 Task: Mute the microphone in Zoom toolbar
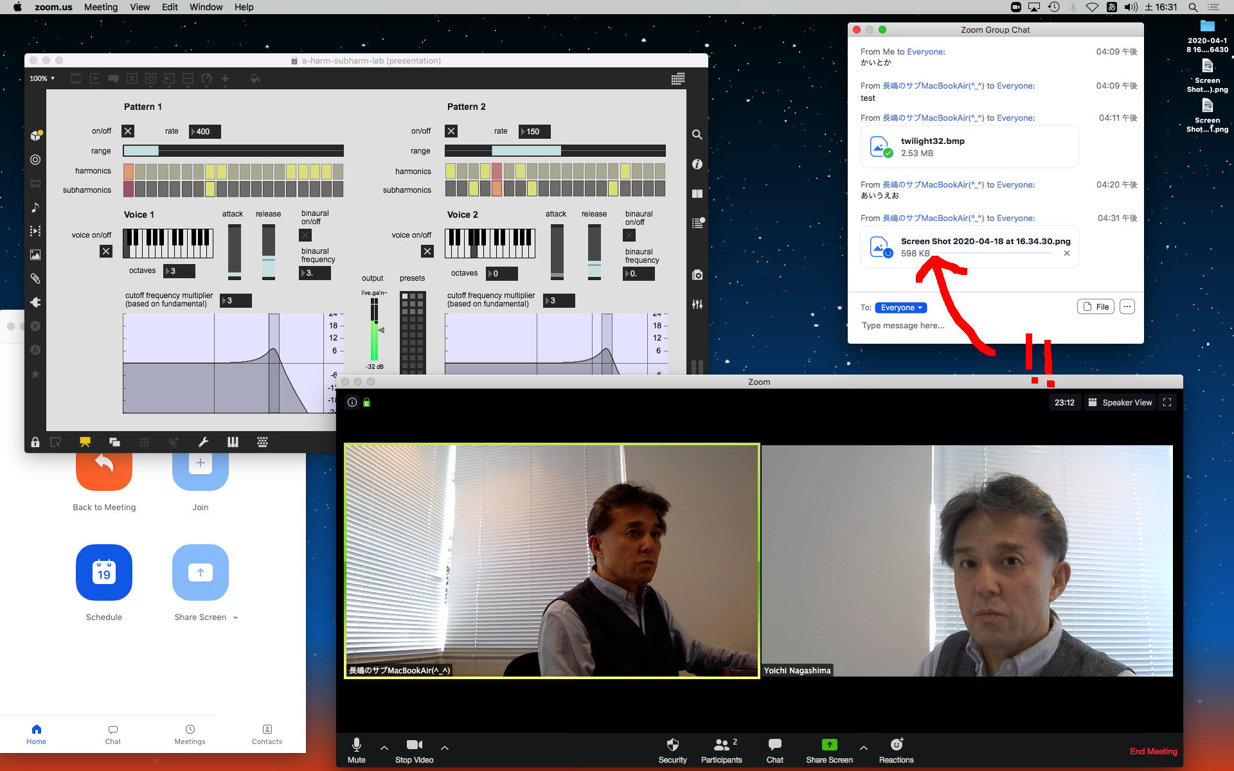coord(356,745)
